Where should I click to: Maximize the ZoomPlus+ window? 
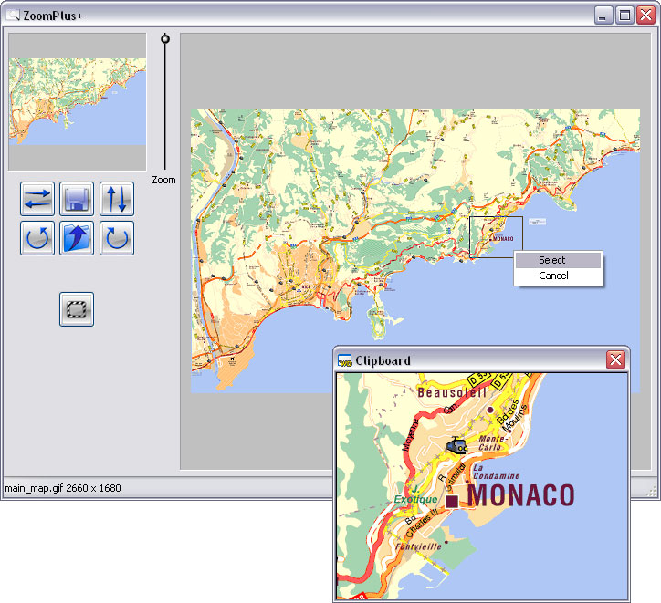tap(624, 16)
